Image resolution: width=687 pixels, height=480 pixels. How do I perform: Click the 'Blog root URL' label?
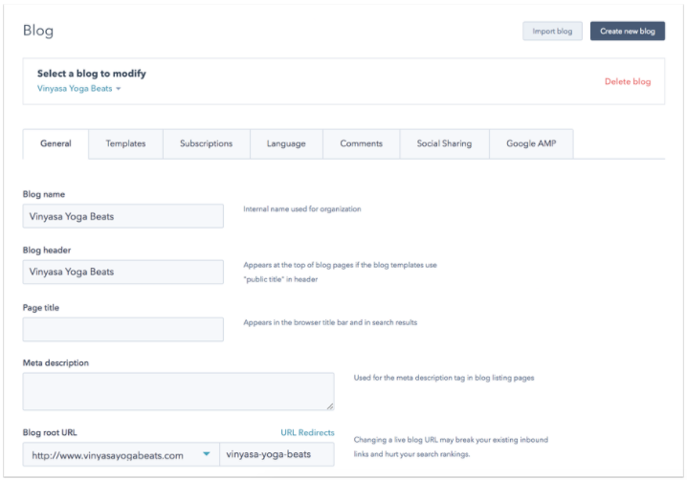50,433
